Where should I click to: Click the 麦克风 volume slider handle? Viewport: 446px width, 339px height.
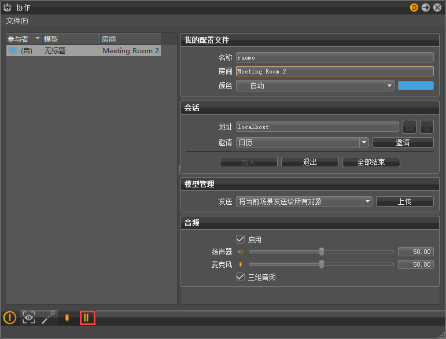(322, 264)
